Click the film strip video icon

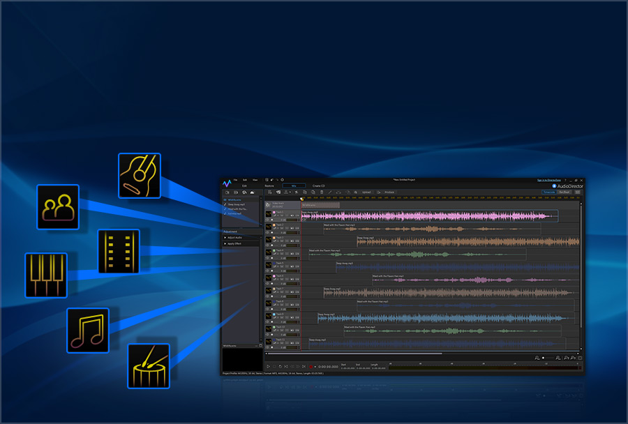pos(119,252)
